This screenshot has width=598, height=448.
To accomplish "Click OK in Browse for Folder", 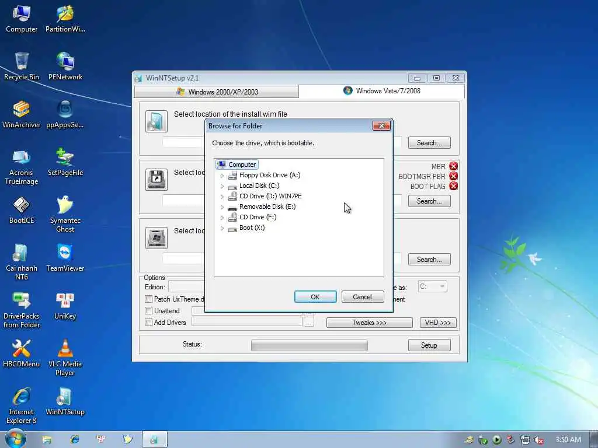I will pyautogui.click(x=315, y=297).
